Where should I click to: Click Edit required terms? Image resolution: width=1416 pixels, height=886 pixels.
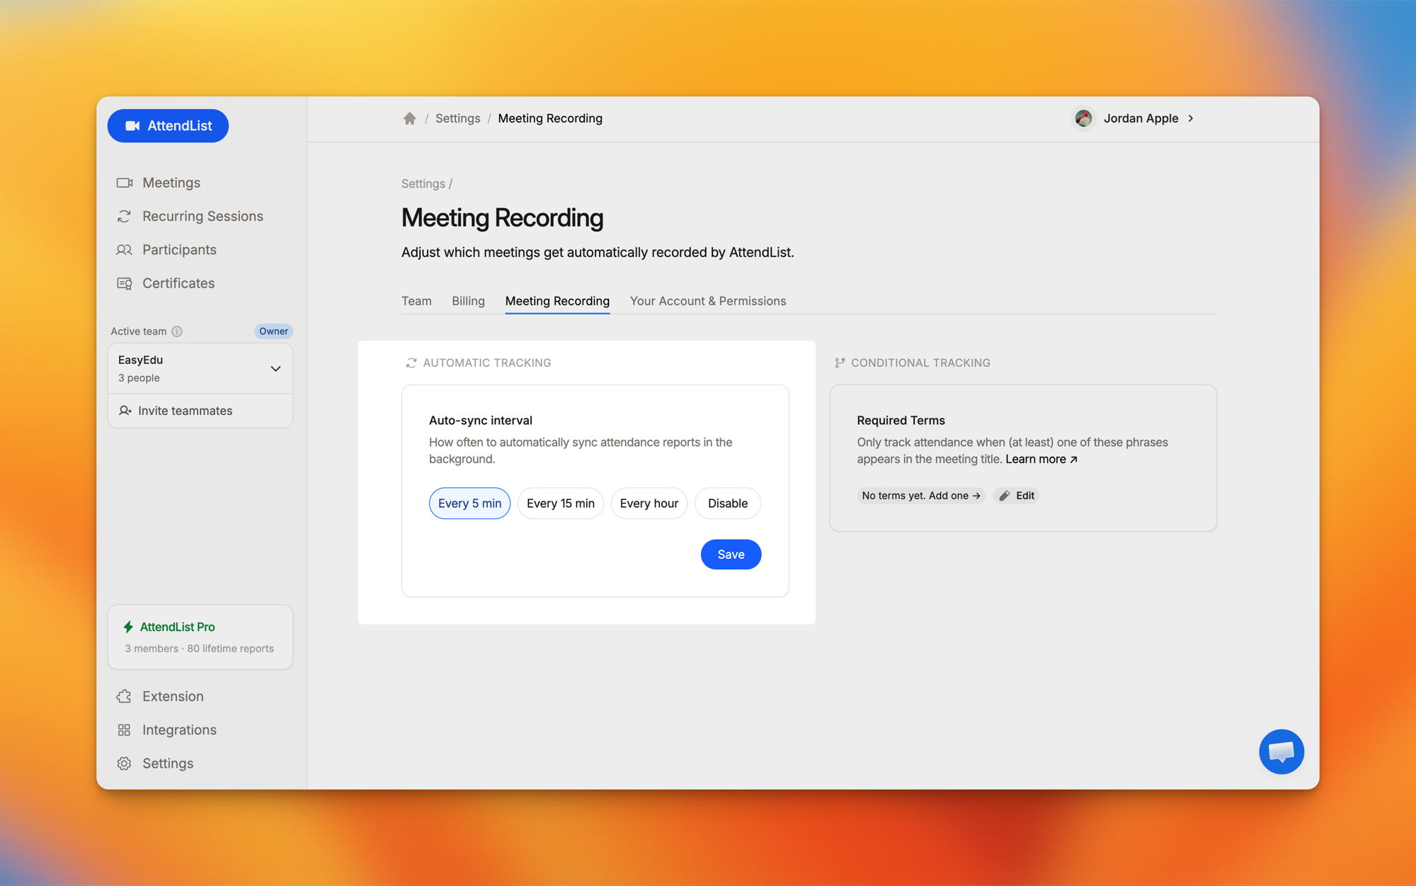click(1017, 496)
